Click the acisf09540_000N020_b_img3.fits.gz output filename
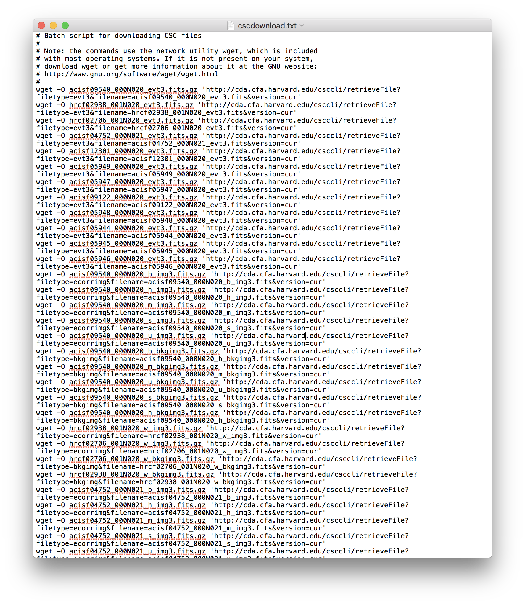This screenshot has width=525, height=605. tap(137, 274)
